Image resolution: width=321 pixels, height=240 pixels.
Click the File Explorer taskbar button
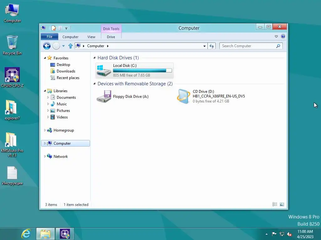coord(45,234)
